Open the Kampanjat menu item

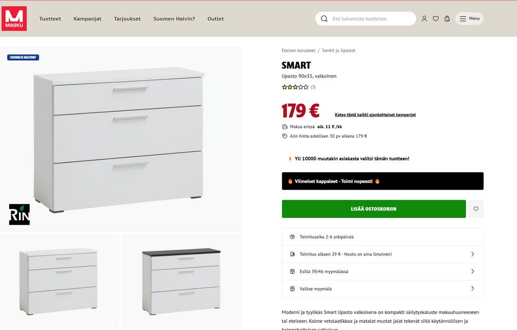[x=87, y=19]
